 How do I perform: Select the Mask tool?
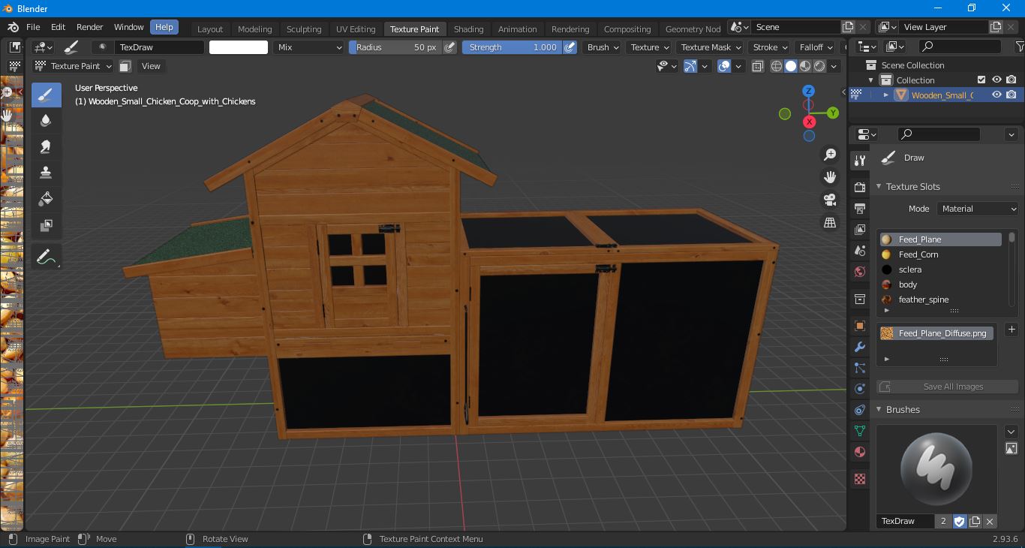pos(46,225)
